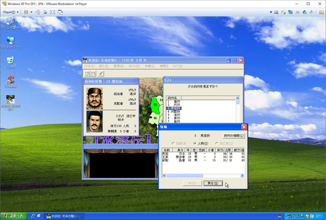Viewport: 326px width, 220px height.
Task: Click the sound card device icon in the VMware toolbar
Action: [311, 12]
